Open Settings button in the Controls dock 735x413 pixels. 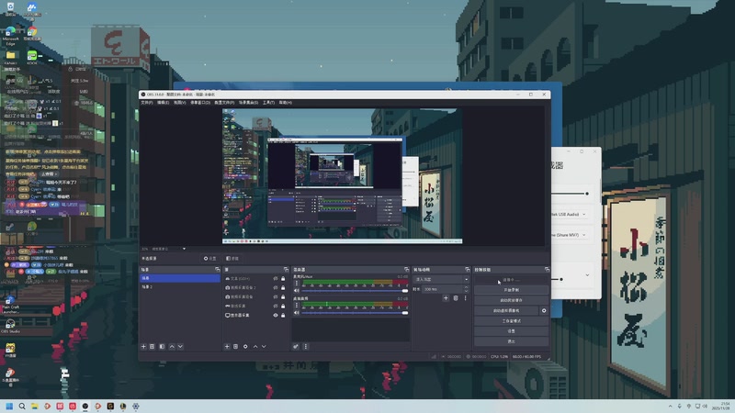tap(511, 331)
